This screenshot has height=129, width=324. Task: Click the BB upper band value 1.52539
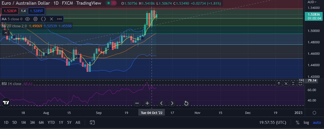coord(51,26)
